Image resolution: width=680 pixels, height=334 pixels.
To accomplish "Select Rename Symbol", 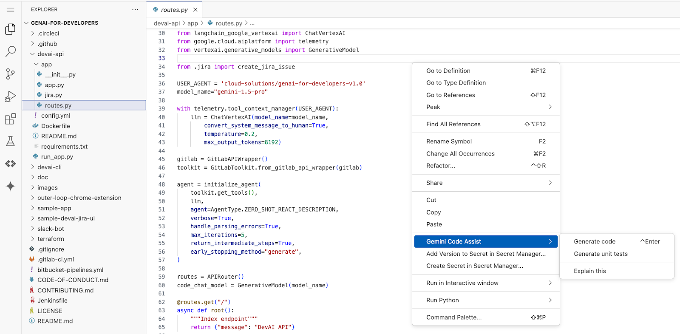I will [x=486, y=142].
